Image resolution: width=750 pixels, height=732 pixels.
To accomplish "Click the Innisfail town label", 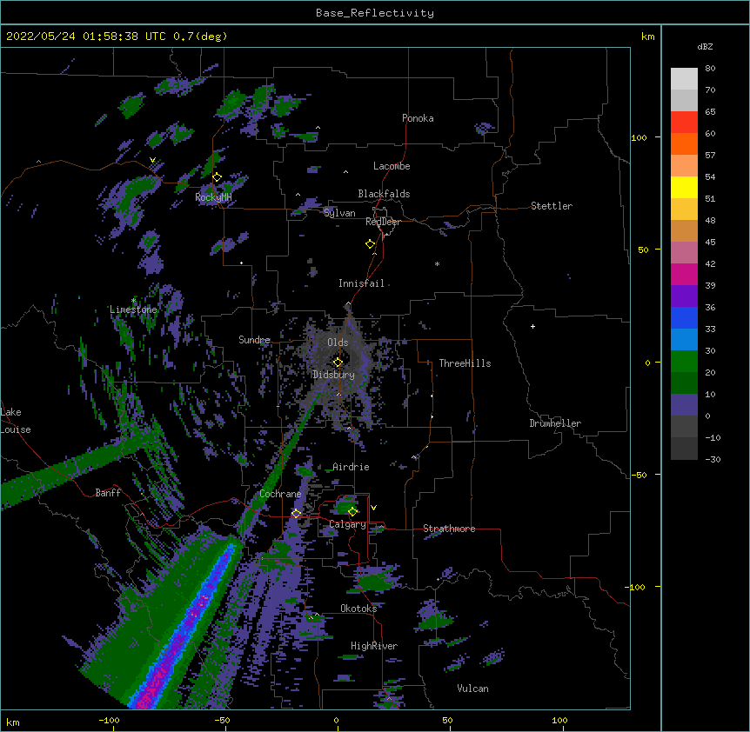I will (361, 283).
